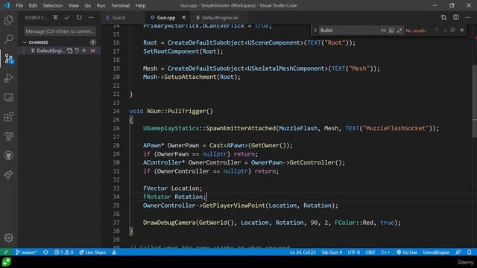477x268 pixels.
Task: Refresh the source control panel
Action: pyautogui.click(x=79, y=18)
